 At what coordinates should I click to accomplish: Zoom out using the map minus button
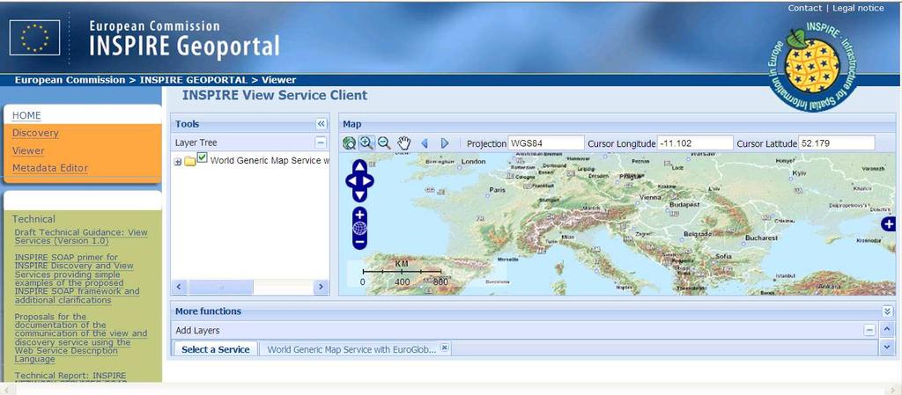359,242
